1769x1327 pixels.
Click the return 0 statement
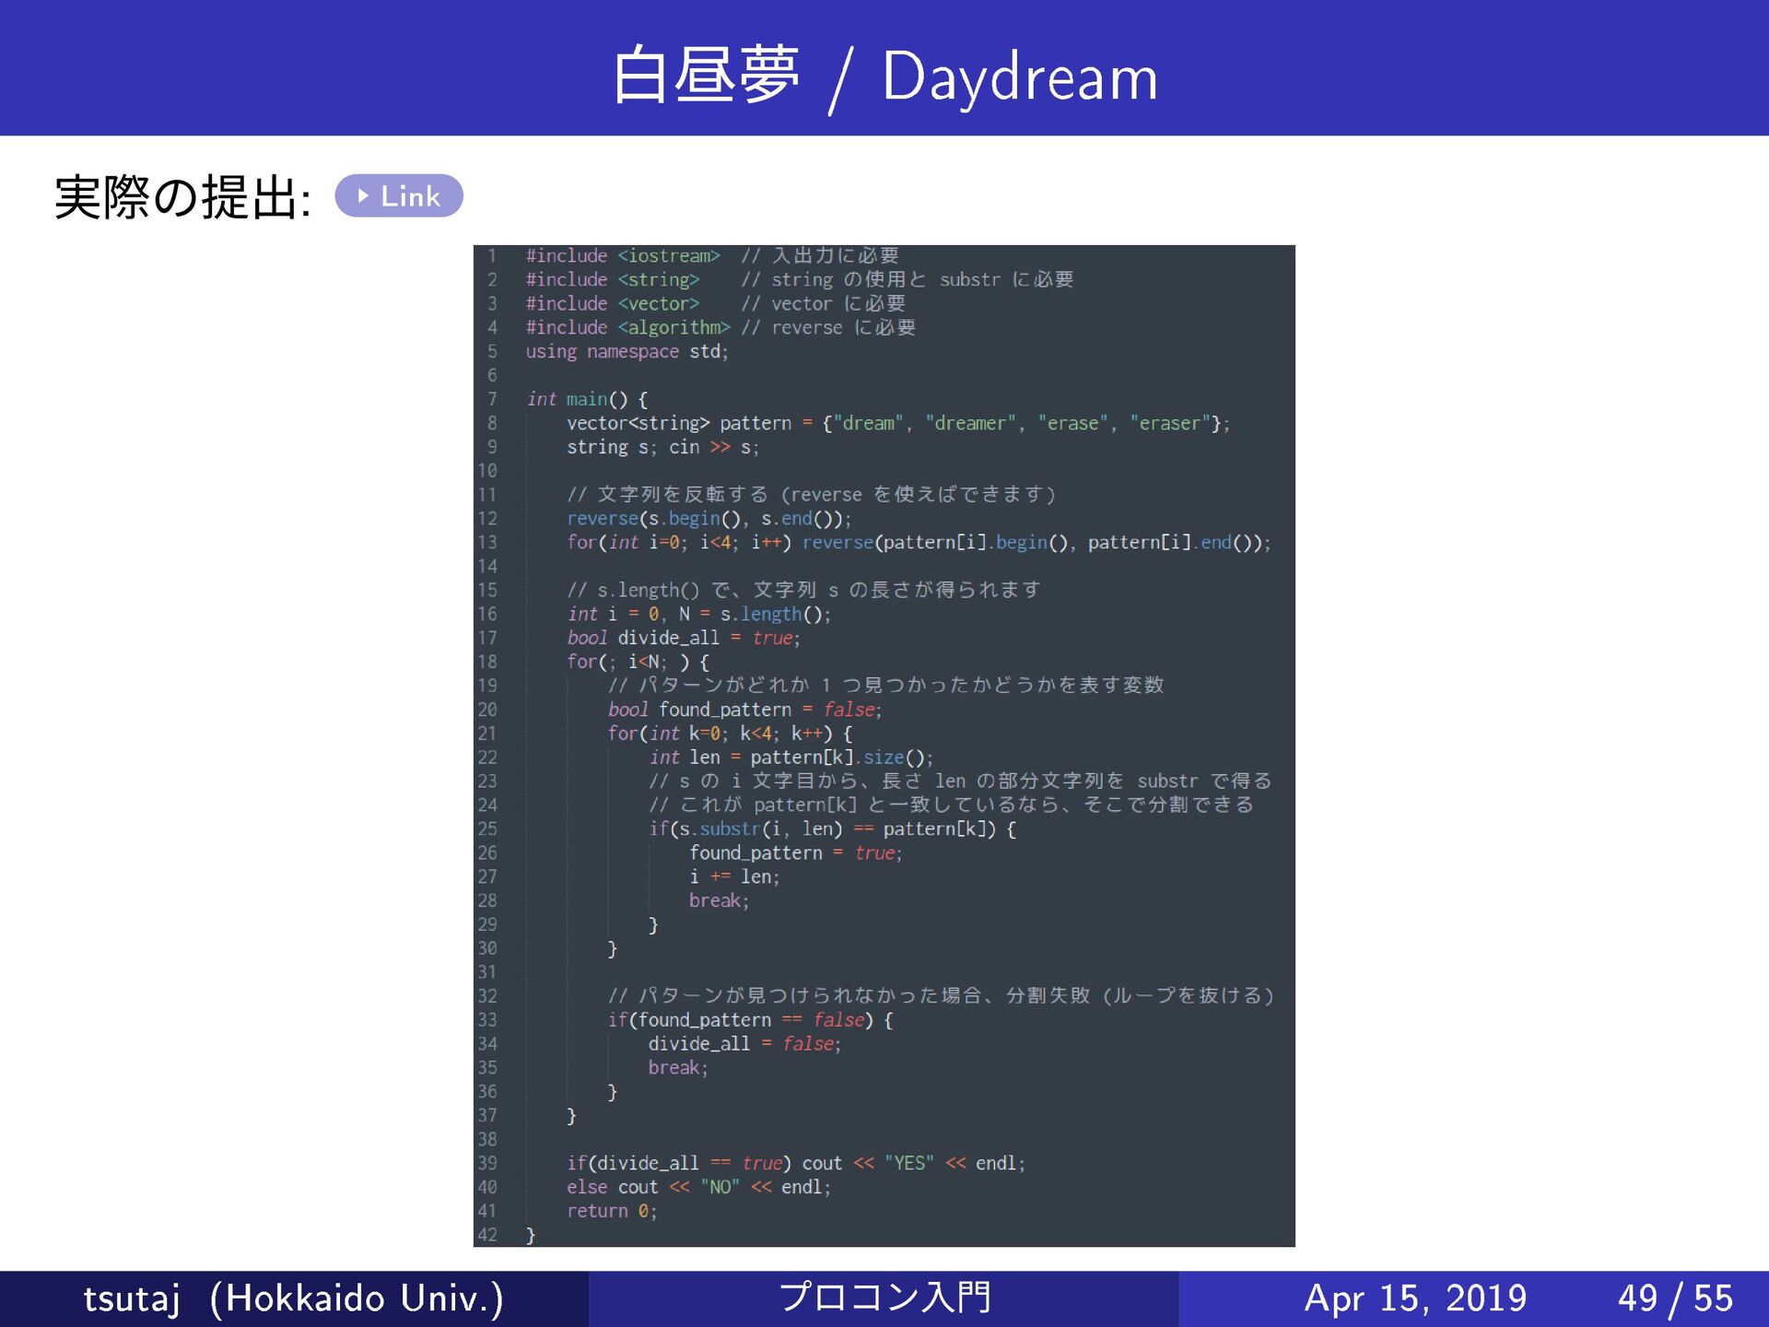click(x=611, y=1211)
